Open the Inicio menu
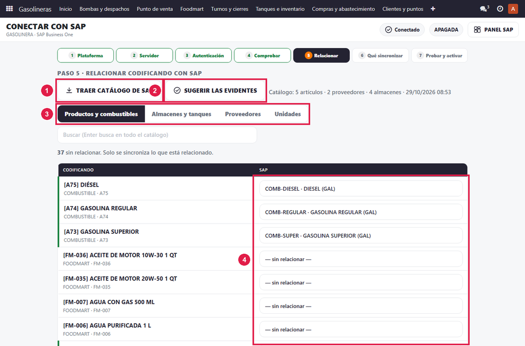The height and width of the screenshot is (346, 525). (x=66, y=9)
